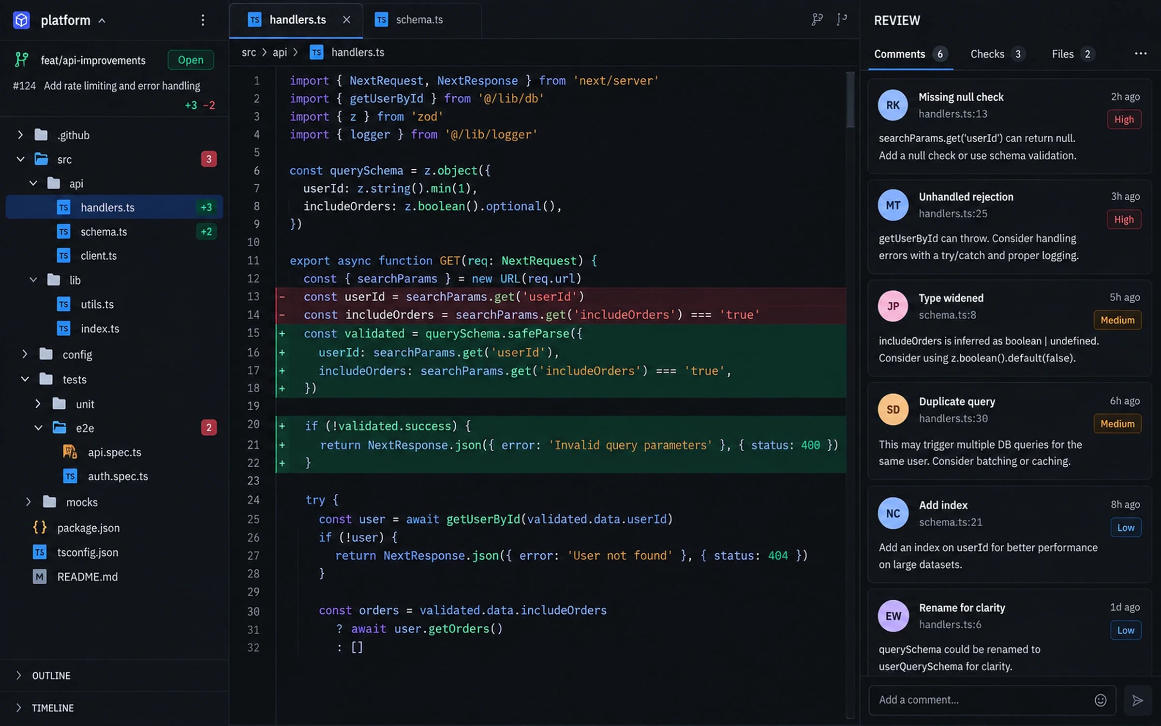1161x726 pixels.
Task: Click the Medium badge on Type widened
Action: 1117,320
